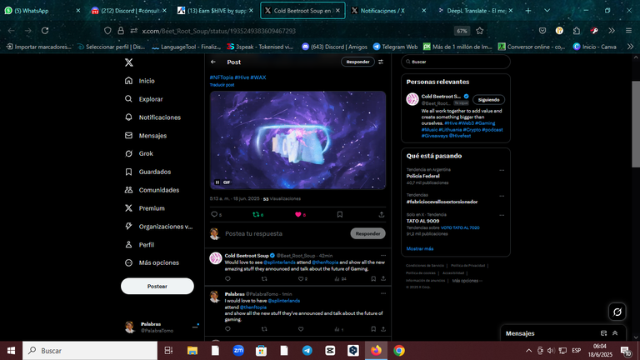Go back with the post arrow
This screenshot has width=640, height=360.
pos(213,62)
